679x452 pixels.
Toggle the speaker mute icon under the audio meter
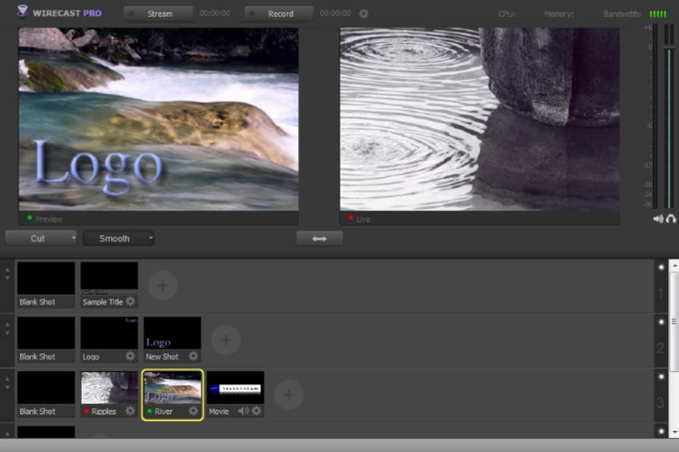[658, 219]
